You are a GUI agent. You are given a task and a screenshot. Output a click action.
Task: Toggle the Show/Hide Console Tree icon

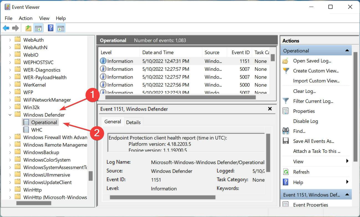(x=38, y=28)
